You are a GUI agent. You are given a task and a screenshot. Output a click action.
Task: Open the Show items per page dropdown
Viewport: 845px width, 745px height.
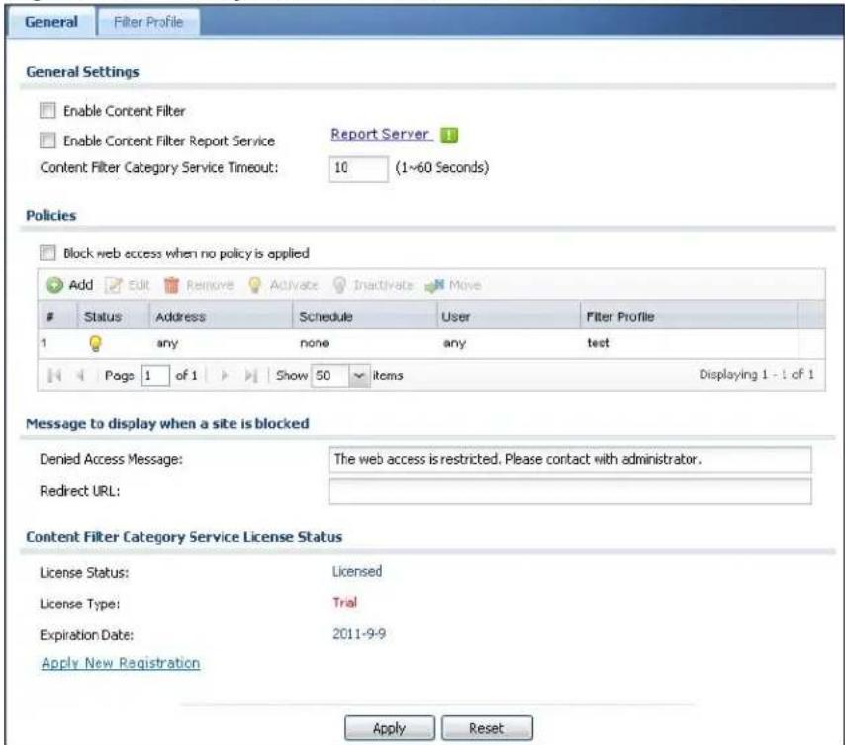(359, 375)
